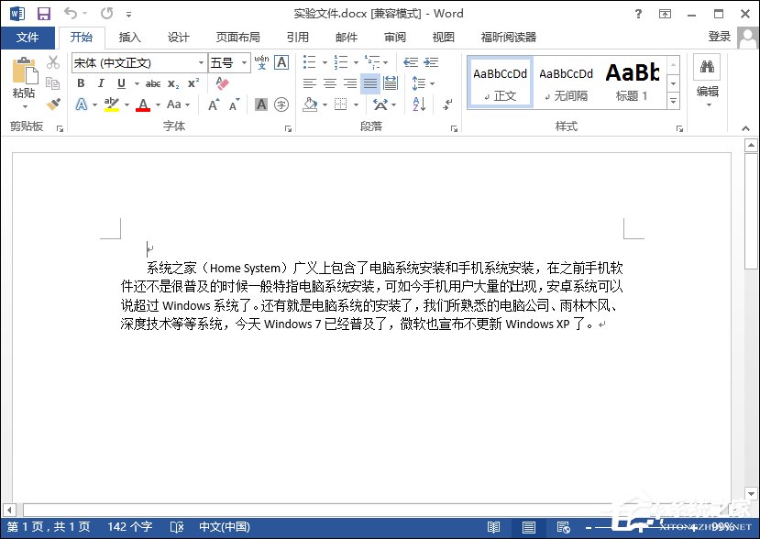Image resolution: width=760 pixels, height=539 pixels.
Task: Open the font name dropdown
Action: [x=202, y=62]
